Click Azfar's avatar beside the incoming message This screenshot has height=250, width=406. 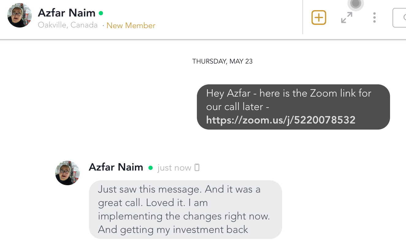(67, 173)
